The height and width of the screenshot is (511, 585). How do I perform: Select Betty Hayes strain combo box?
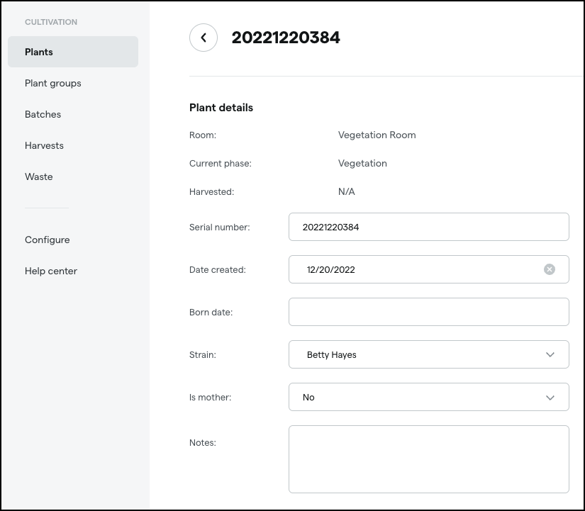point(429,354)
